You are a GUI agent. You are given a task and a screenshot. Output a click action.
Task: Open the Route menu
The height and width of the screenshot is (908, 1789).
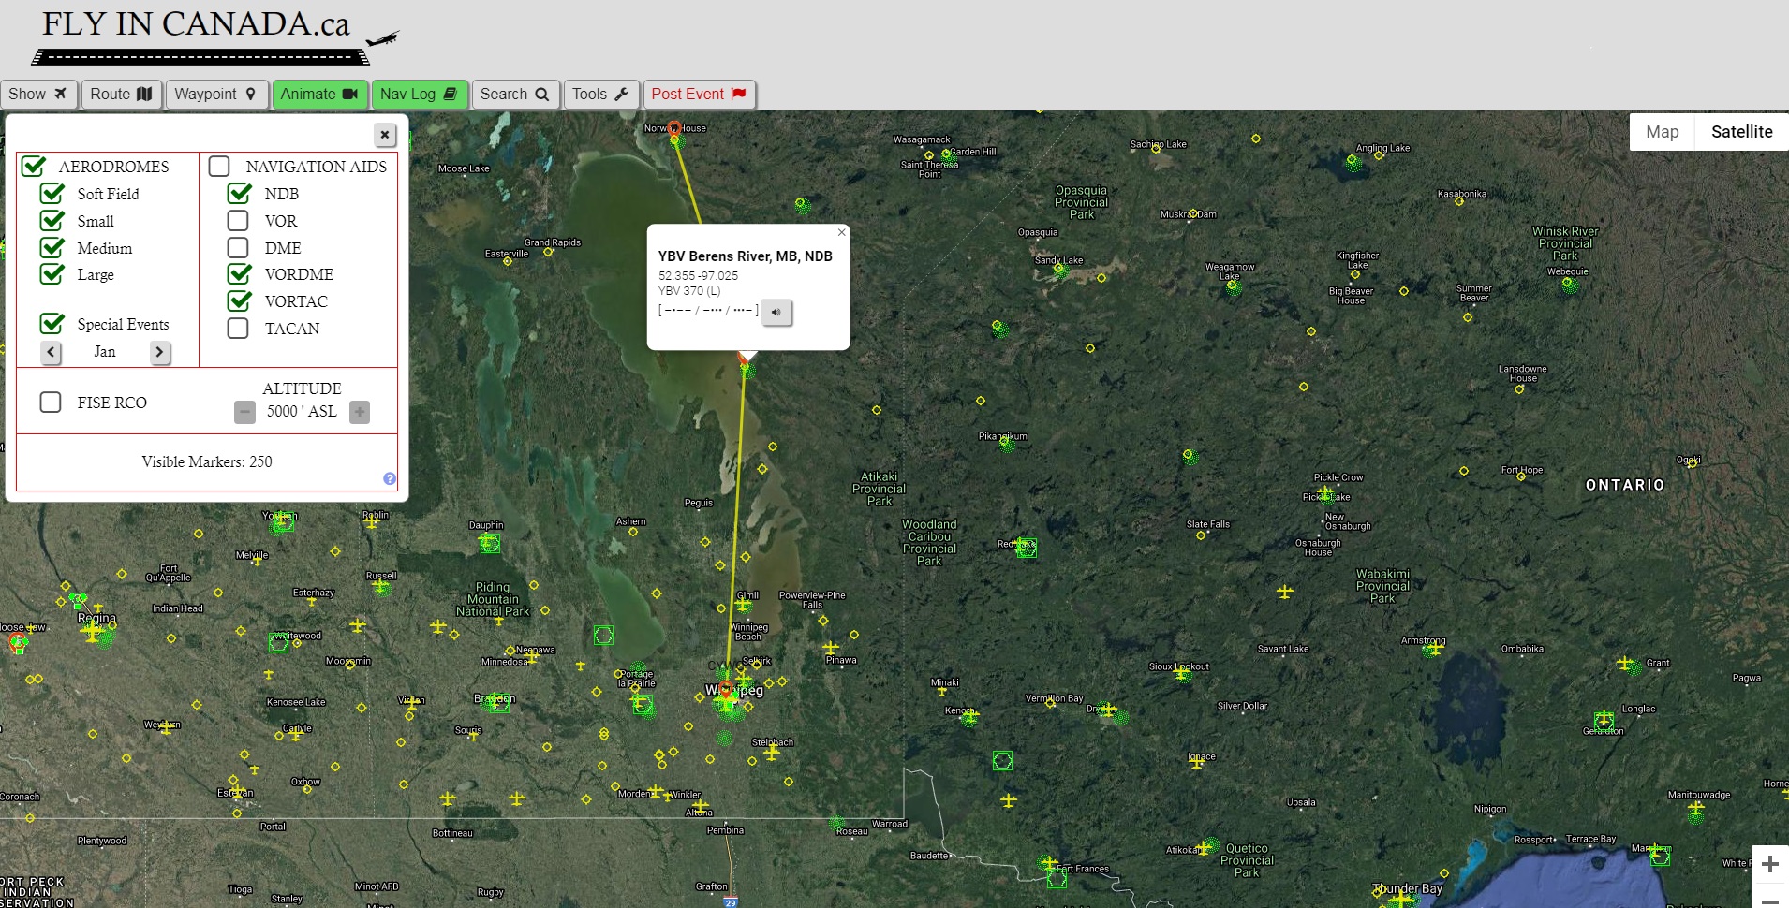(122, 94)
